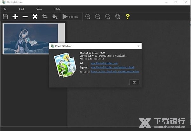Open the File menu
The width and height of the screenshot is (191, 131).
[x=4, y=9]
